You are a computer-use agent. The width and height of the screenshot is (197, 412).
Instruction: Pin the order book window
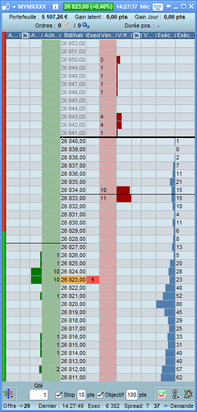tap(168, 6)
